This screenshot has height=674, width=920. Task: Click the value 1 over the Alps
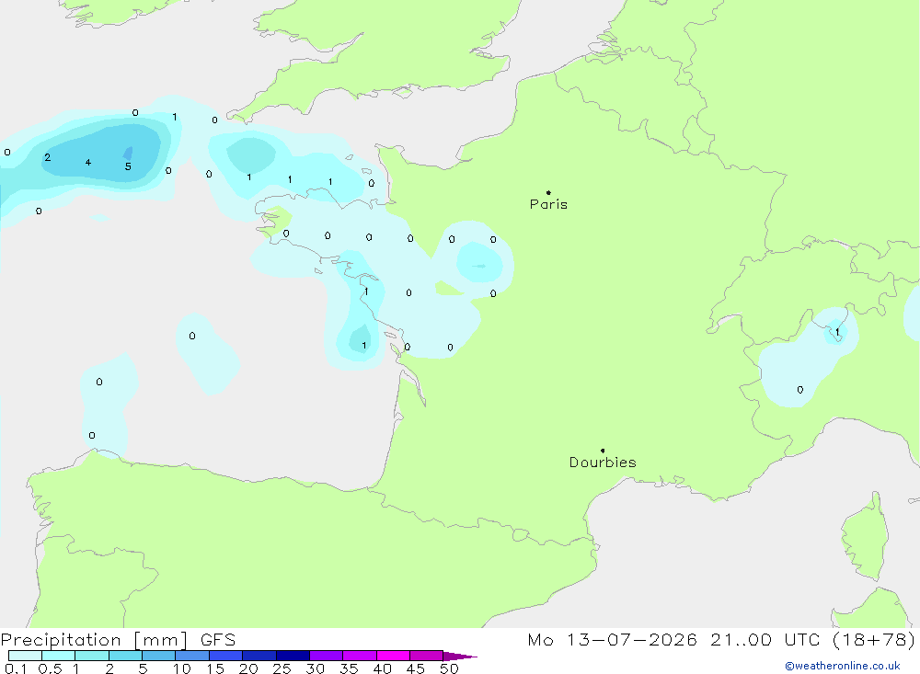click(x=837, y=332)
